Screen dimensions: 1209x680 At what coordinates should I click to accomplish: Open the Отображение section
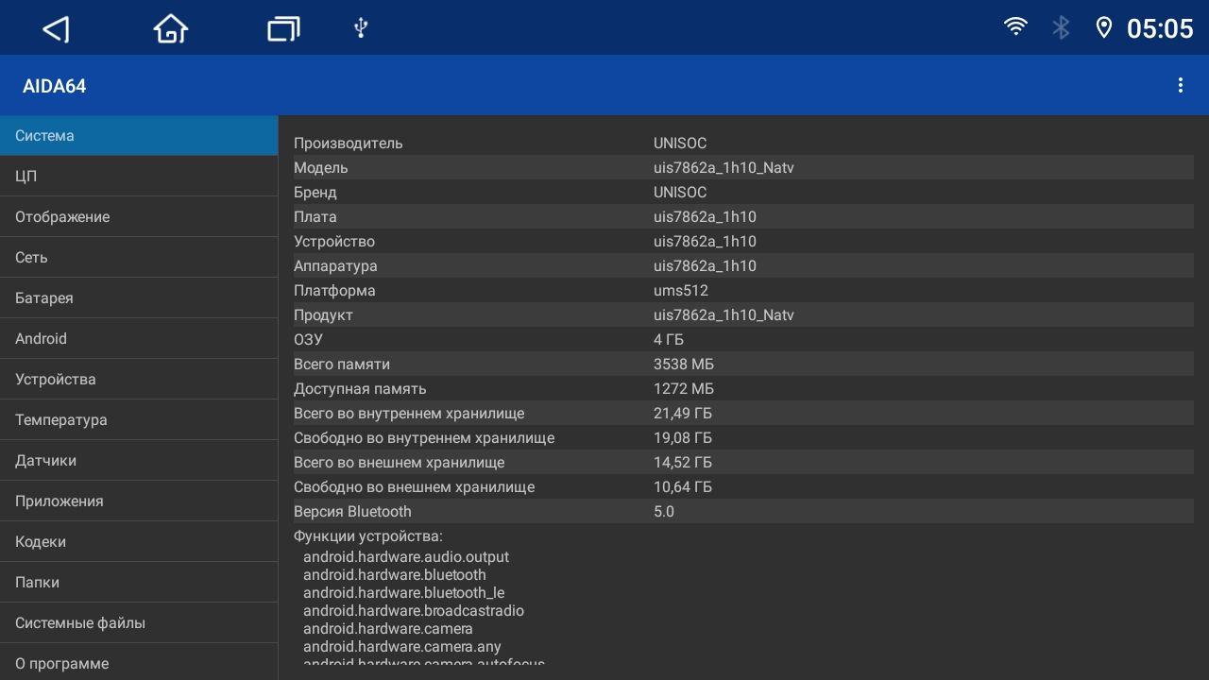(139, 216)
